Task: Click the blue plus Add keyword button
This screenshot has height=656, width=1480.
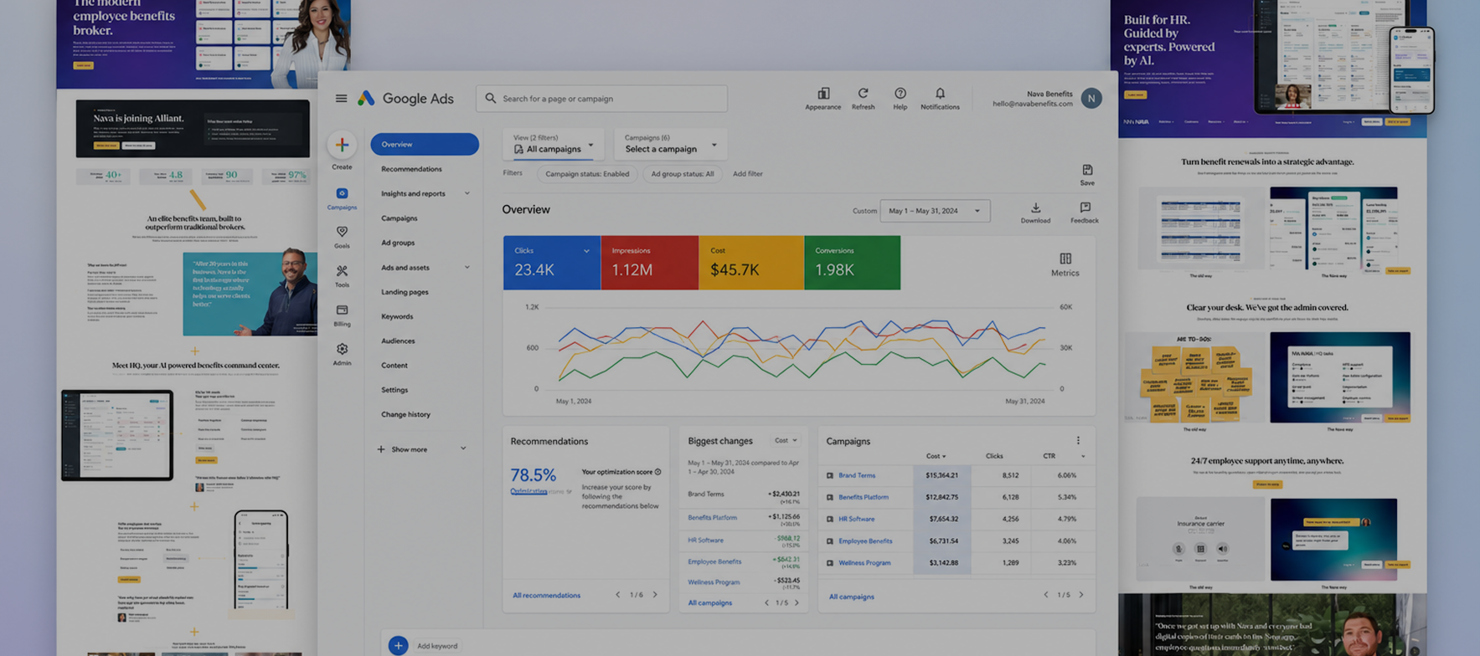Action: pyautogui.click(x=398, y=645)
